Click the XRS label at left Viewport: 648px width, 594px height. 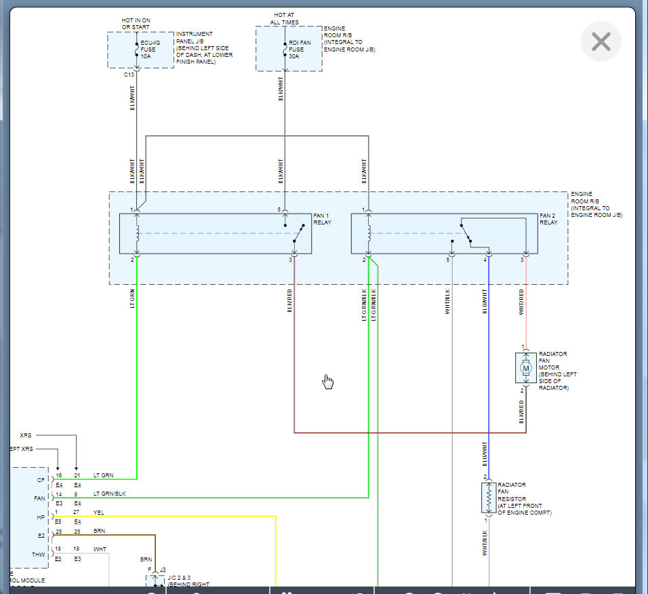[26, 435]
